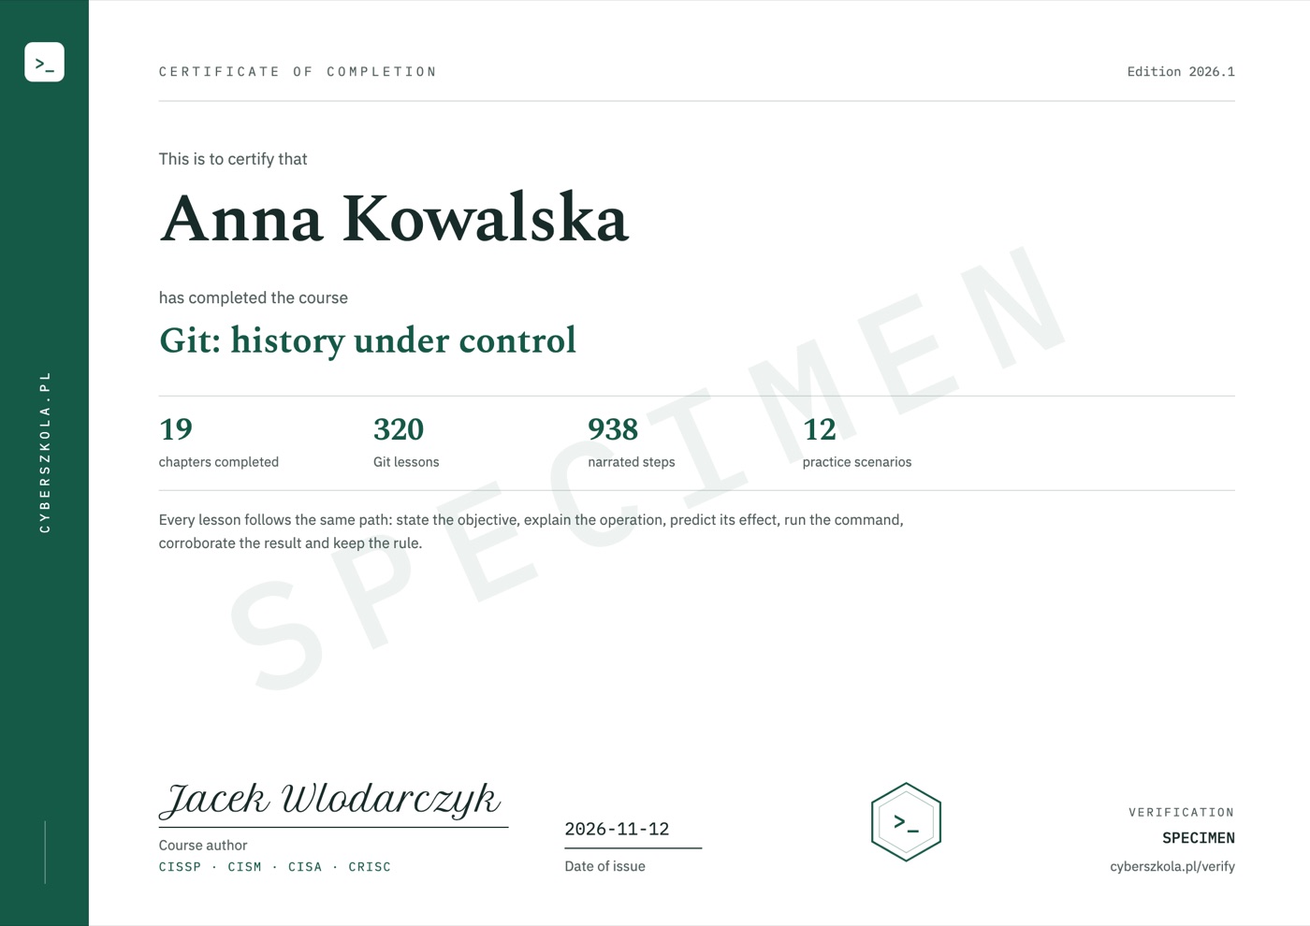
Task: Click the 'has completed the course' line
Action: (254, 297)
